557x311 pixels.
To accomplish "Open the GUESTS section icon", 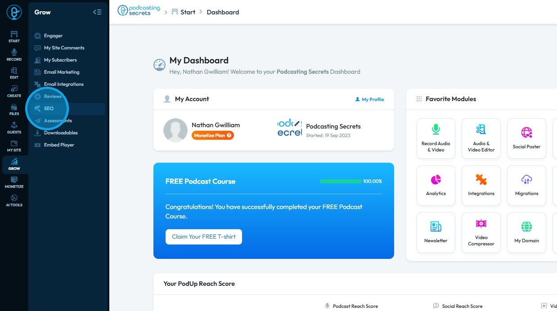I will [14, 128].
